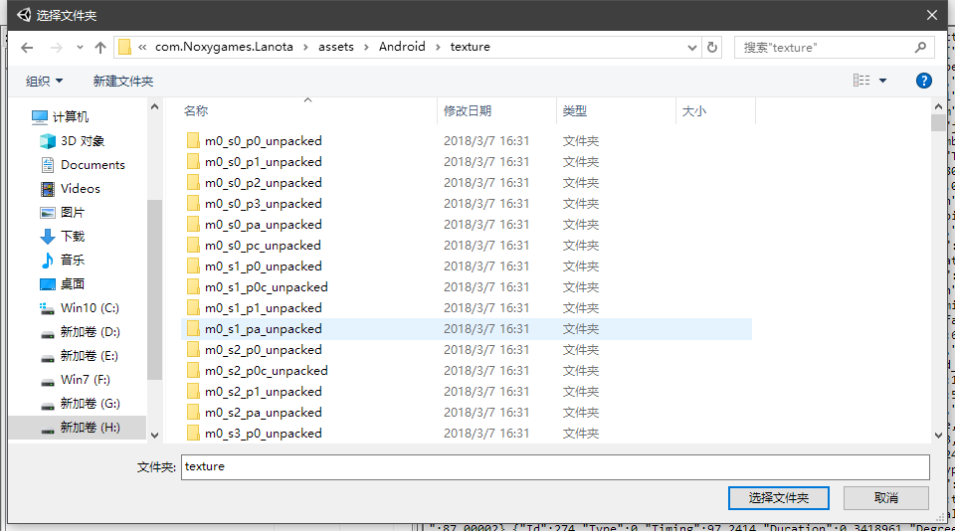Select folder m0_s1_p0_unpacked

(x=467, y=266)
